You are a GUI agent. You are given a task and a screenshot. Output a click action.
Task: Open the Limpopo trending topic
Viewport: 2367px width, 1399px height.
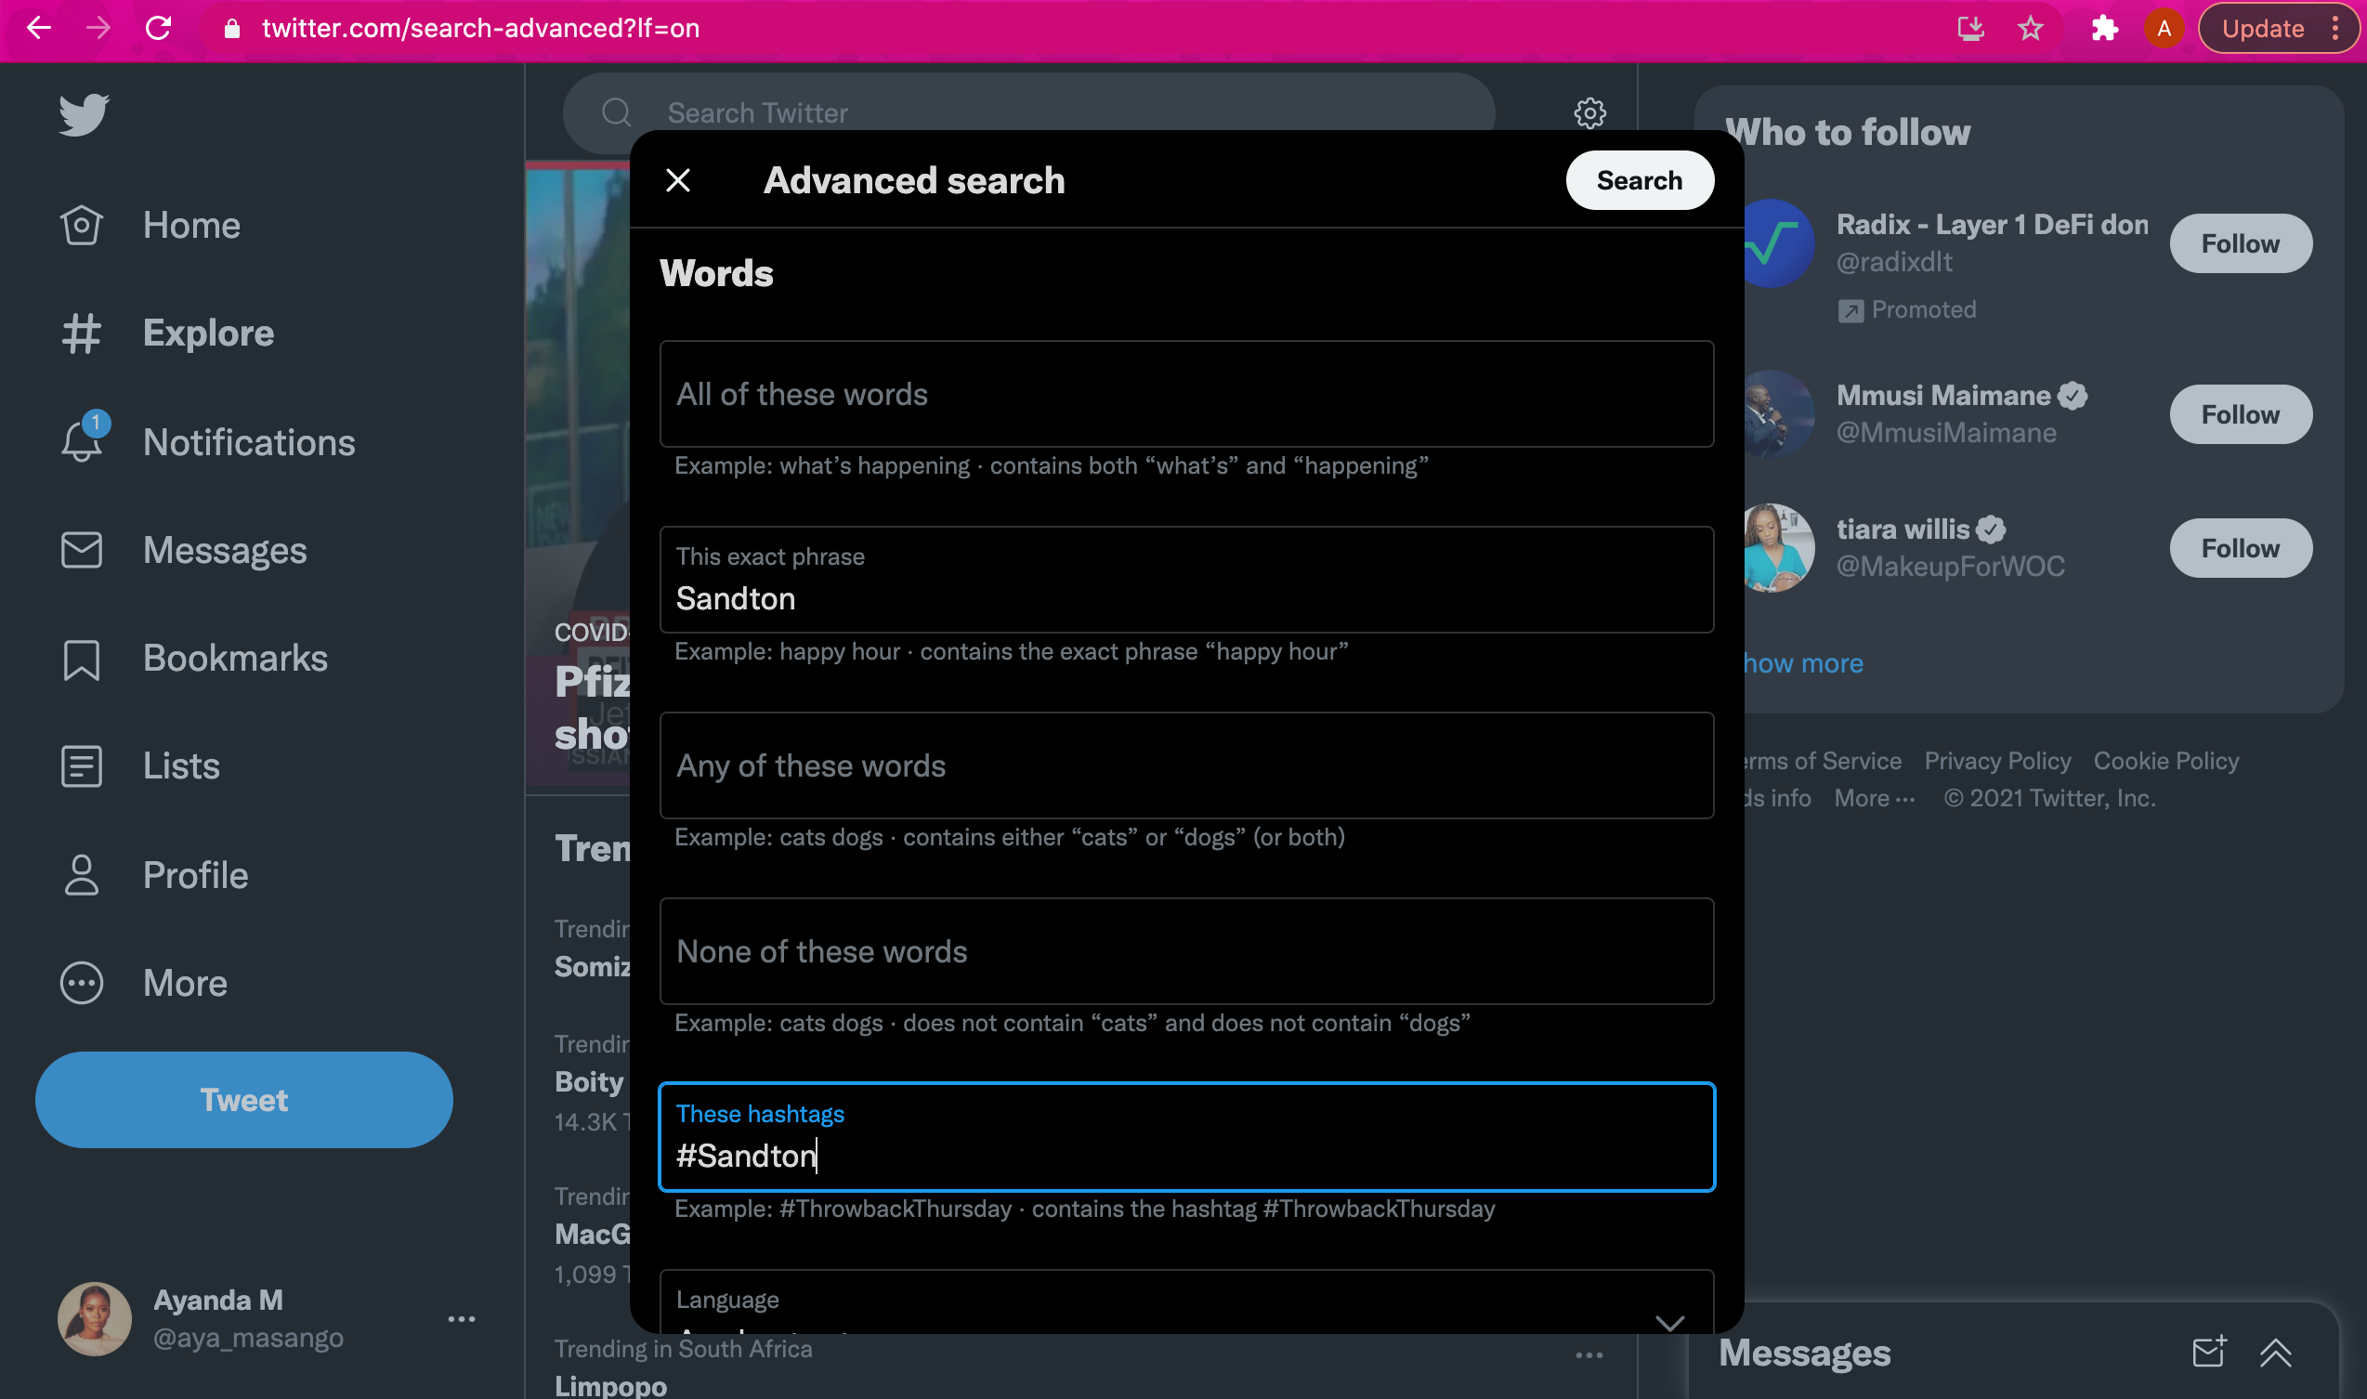pyautogui.click(x=610, y=1385)
